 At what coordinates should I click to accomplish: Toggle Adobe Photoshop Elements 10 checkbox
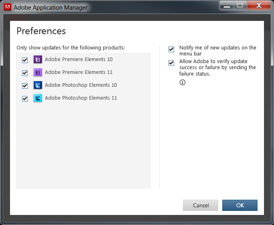click(x=25, y=86)
